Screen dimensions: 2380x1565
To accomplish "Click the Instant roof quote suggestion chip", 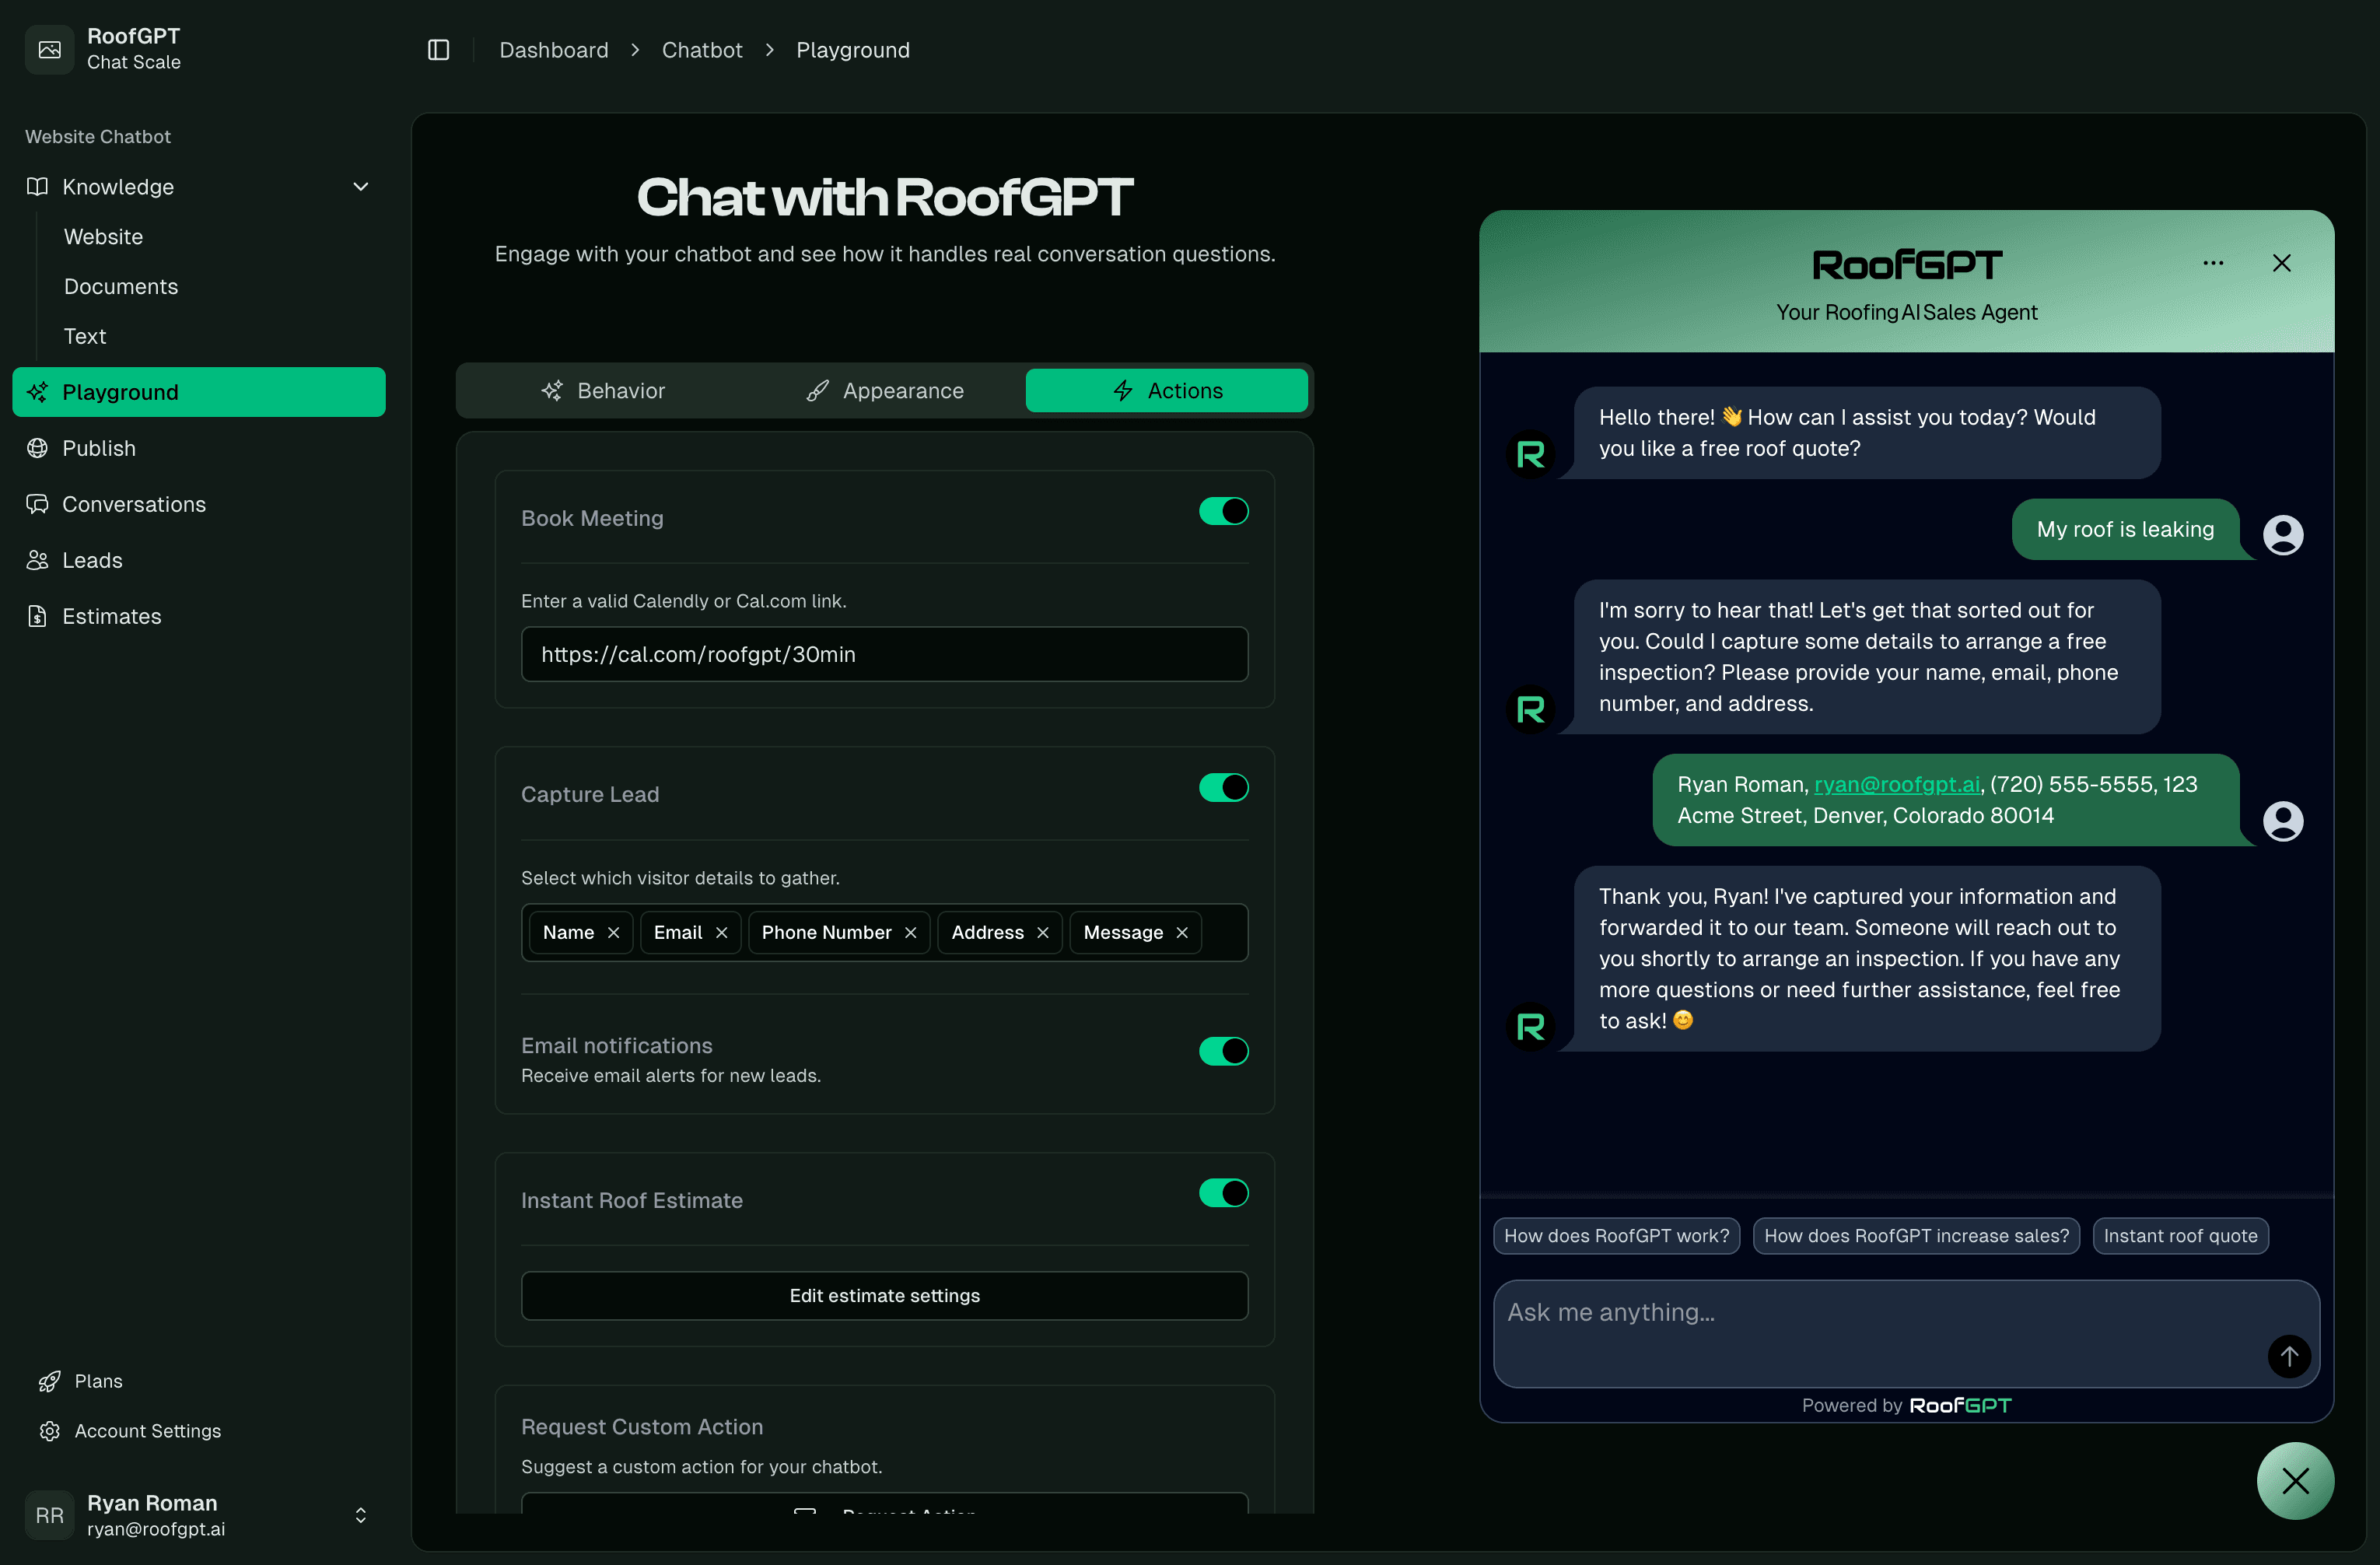I will (2179, 1236).
